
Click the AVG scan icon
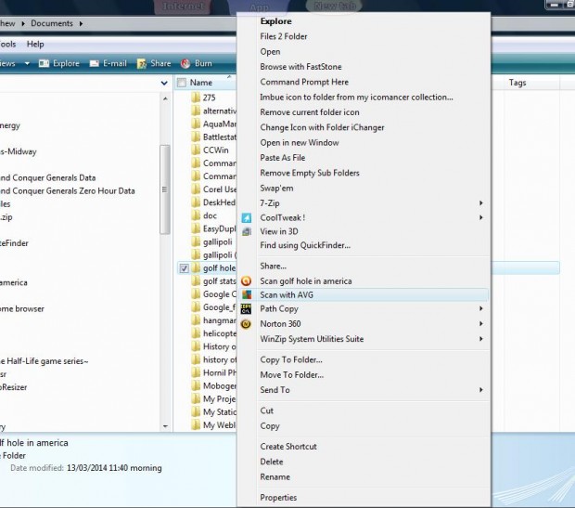(247, 294)
